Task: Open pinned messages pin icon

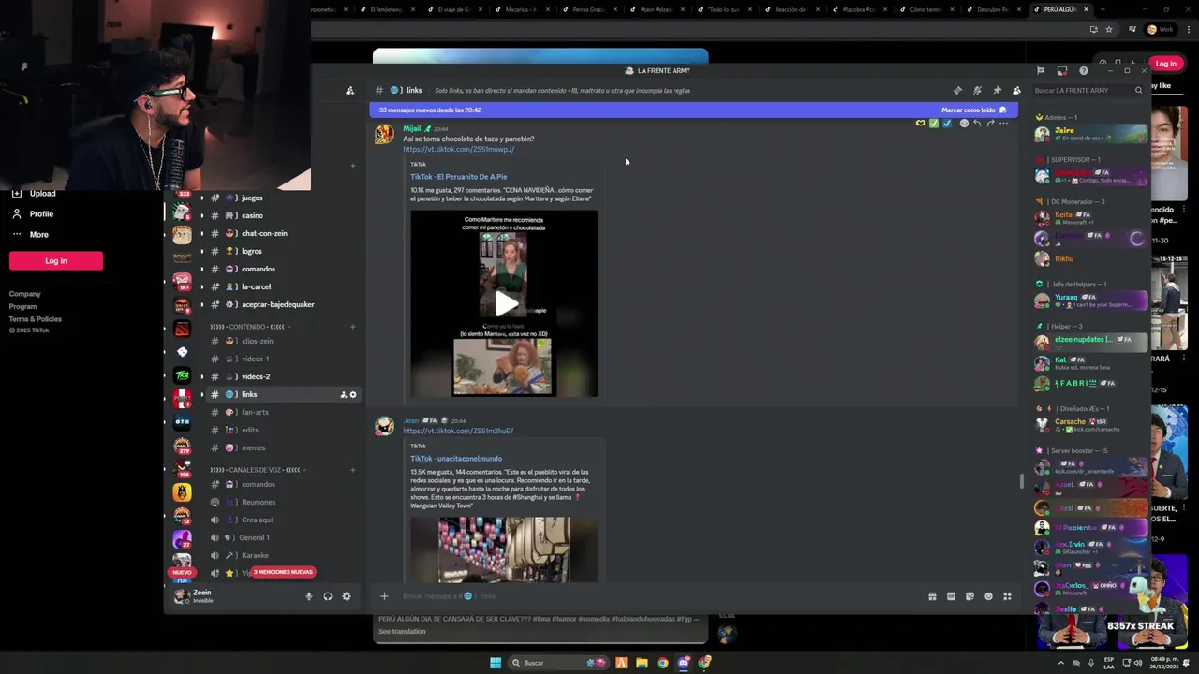Action: click(997, 91)
